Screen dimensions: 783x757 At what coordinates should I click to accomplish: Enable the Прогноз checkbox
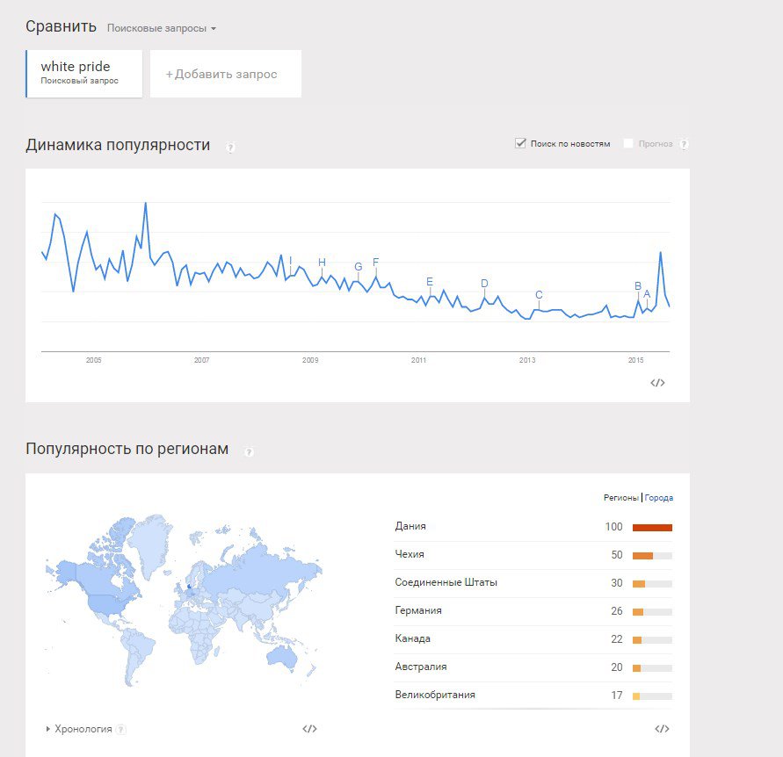point(628,143)
